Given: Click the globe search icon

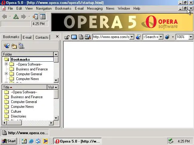Looking at the screenshot, I should click(x=167, y=37).
